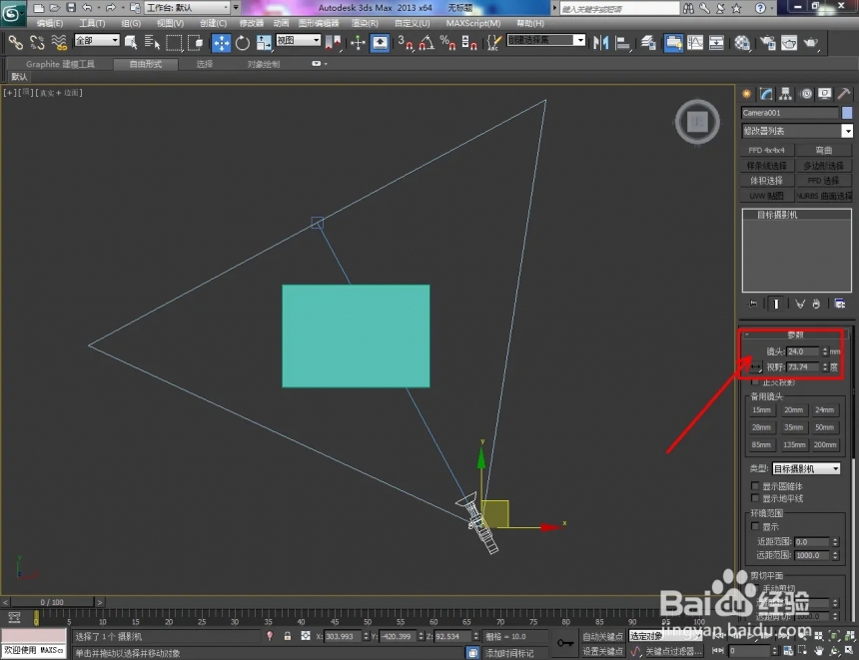Click the 体积选择 modifier button
Screen dimensions: 859x660
[x=766, y=180]
